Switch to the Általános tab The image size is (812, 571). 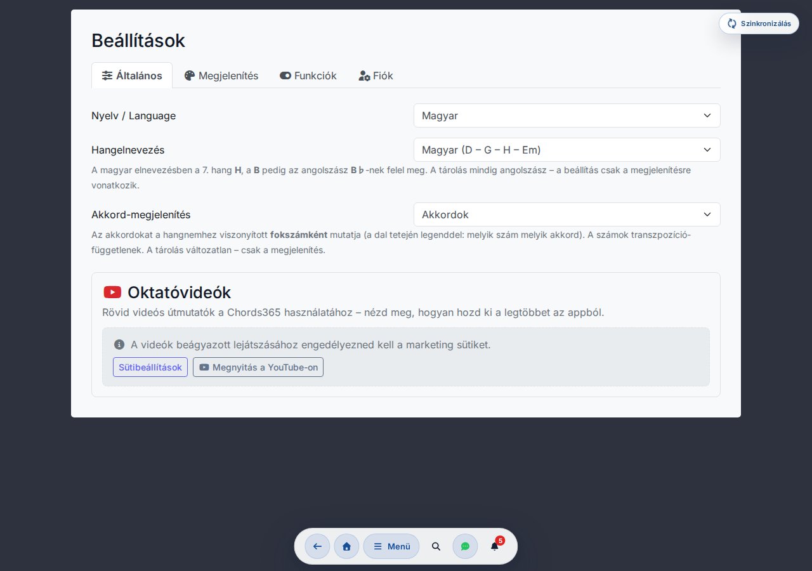(x=132, y=75)
